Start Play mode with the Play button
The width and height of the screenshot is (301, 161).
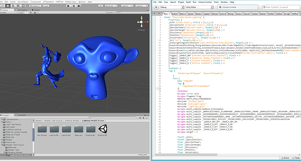pos(68,6)
